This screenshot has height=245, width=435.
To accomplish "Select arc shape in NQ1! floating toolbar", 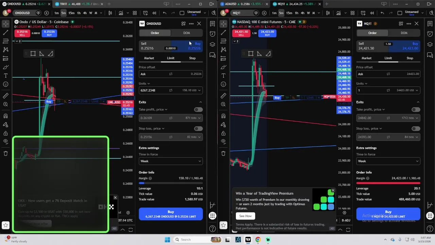I will (x=268, y=54).
